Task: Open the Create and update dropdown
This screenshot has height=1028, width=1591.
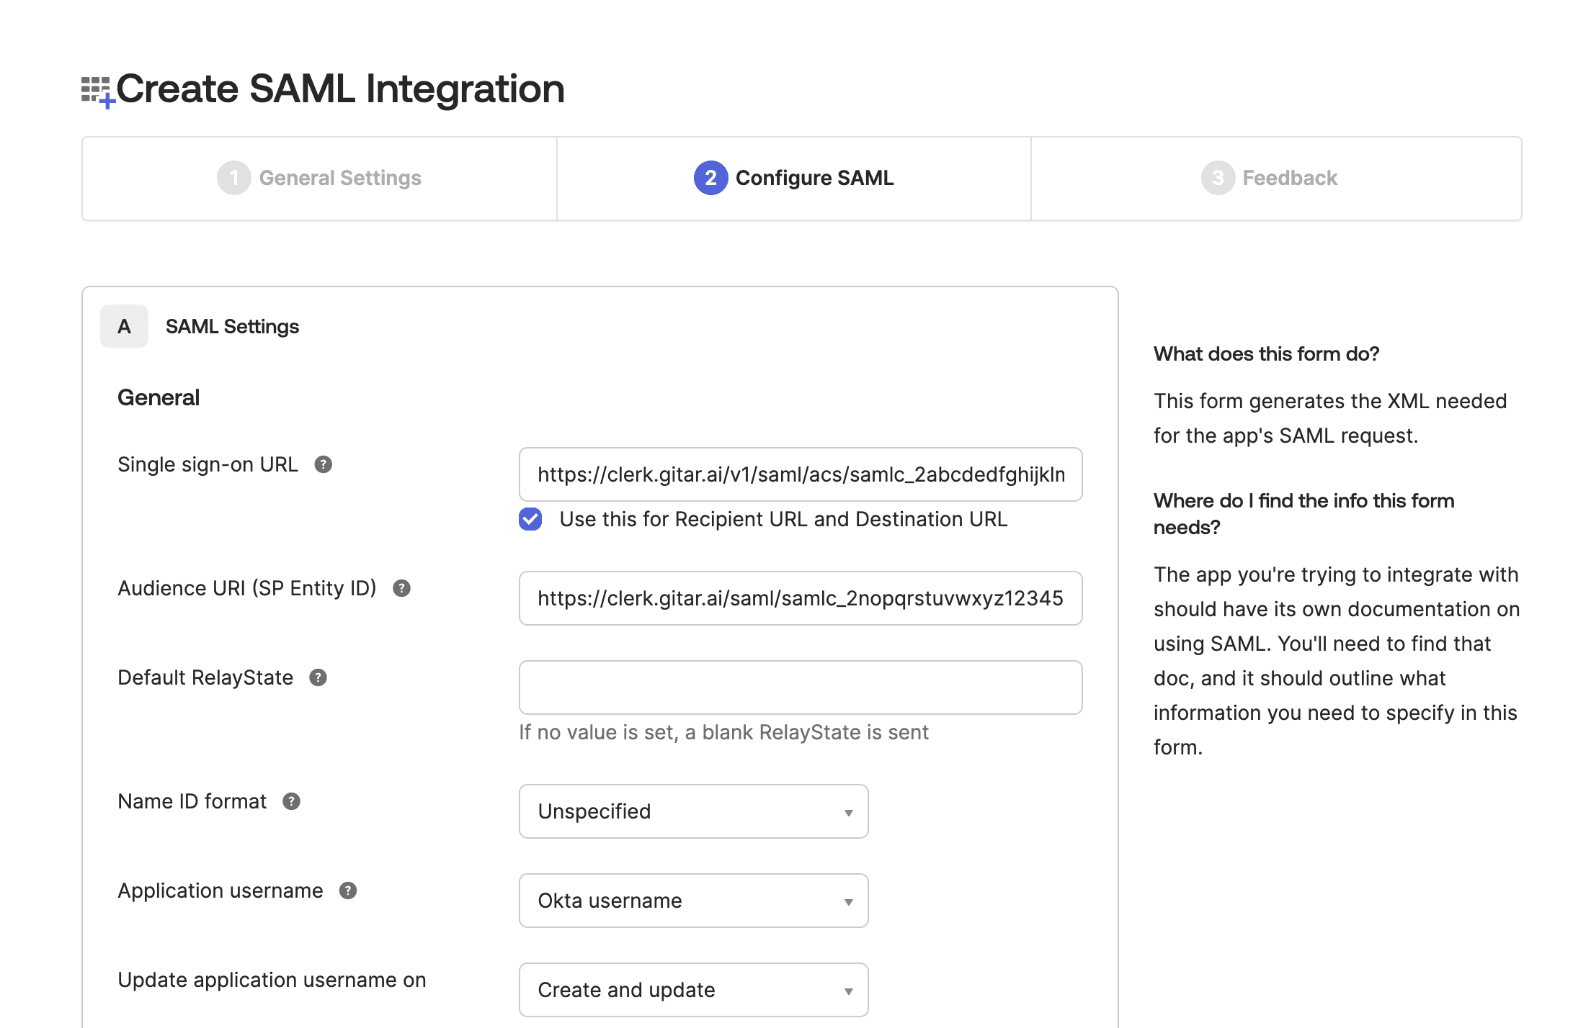Action: (x=693, y=990)
